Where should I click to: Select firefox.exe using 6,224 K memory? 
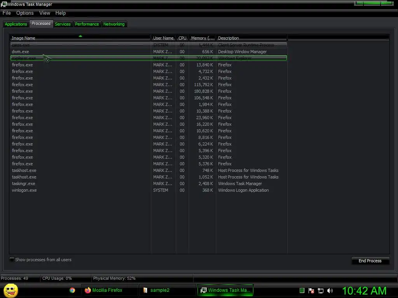[x=148, y=144]
